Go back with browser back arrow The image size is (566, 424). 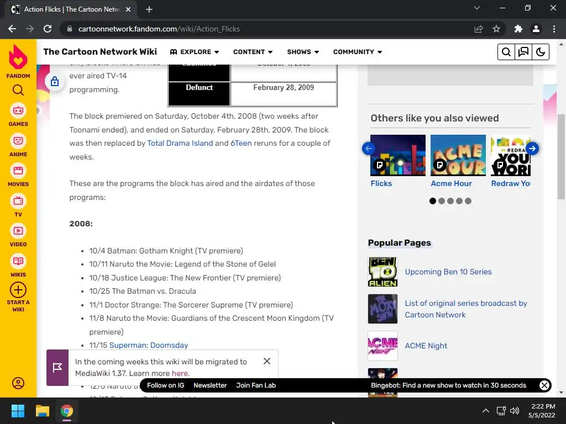[x=12, y=29]
